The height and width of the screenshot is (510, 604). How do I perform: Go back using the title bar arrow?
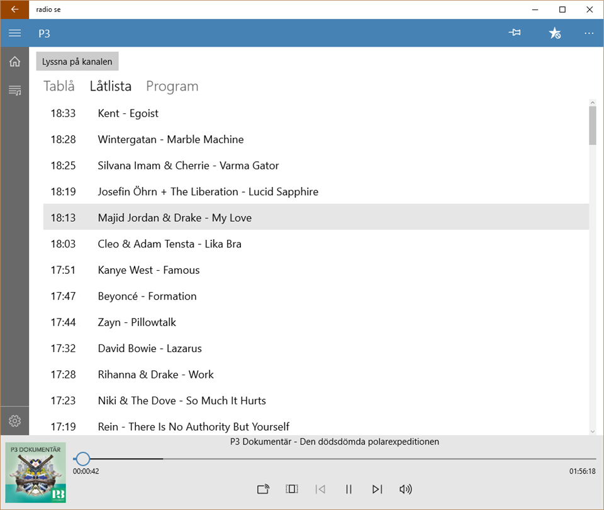[14, 9]
